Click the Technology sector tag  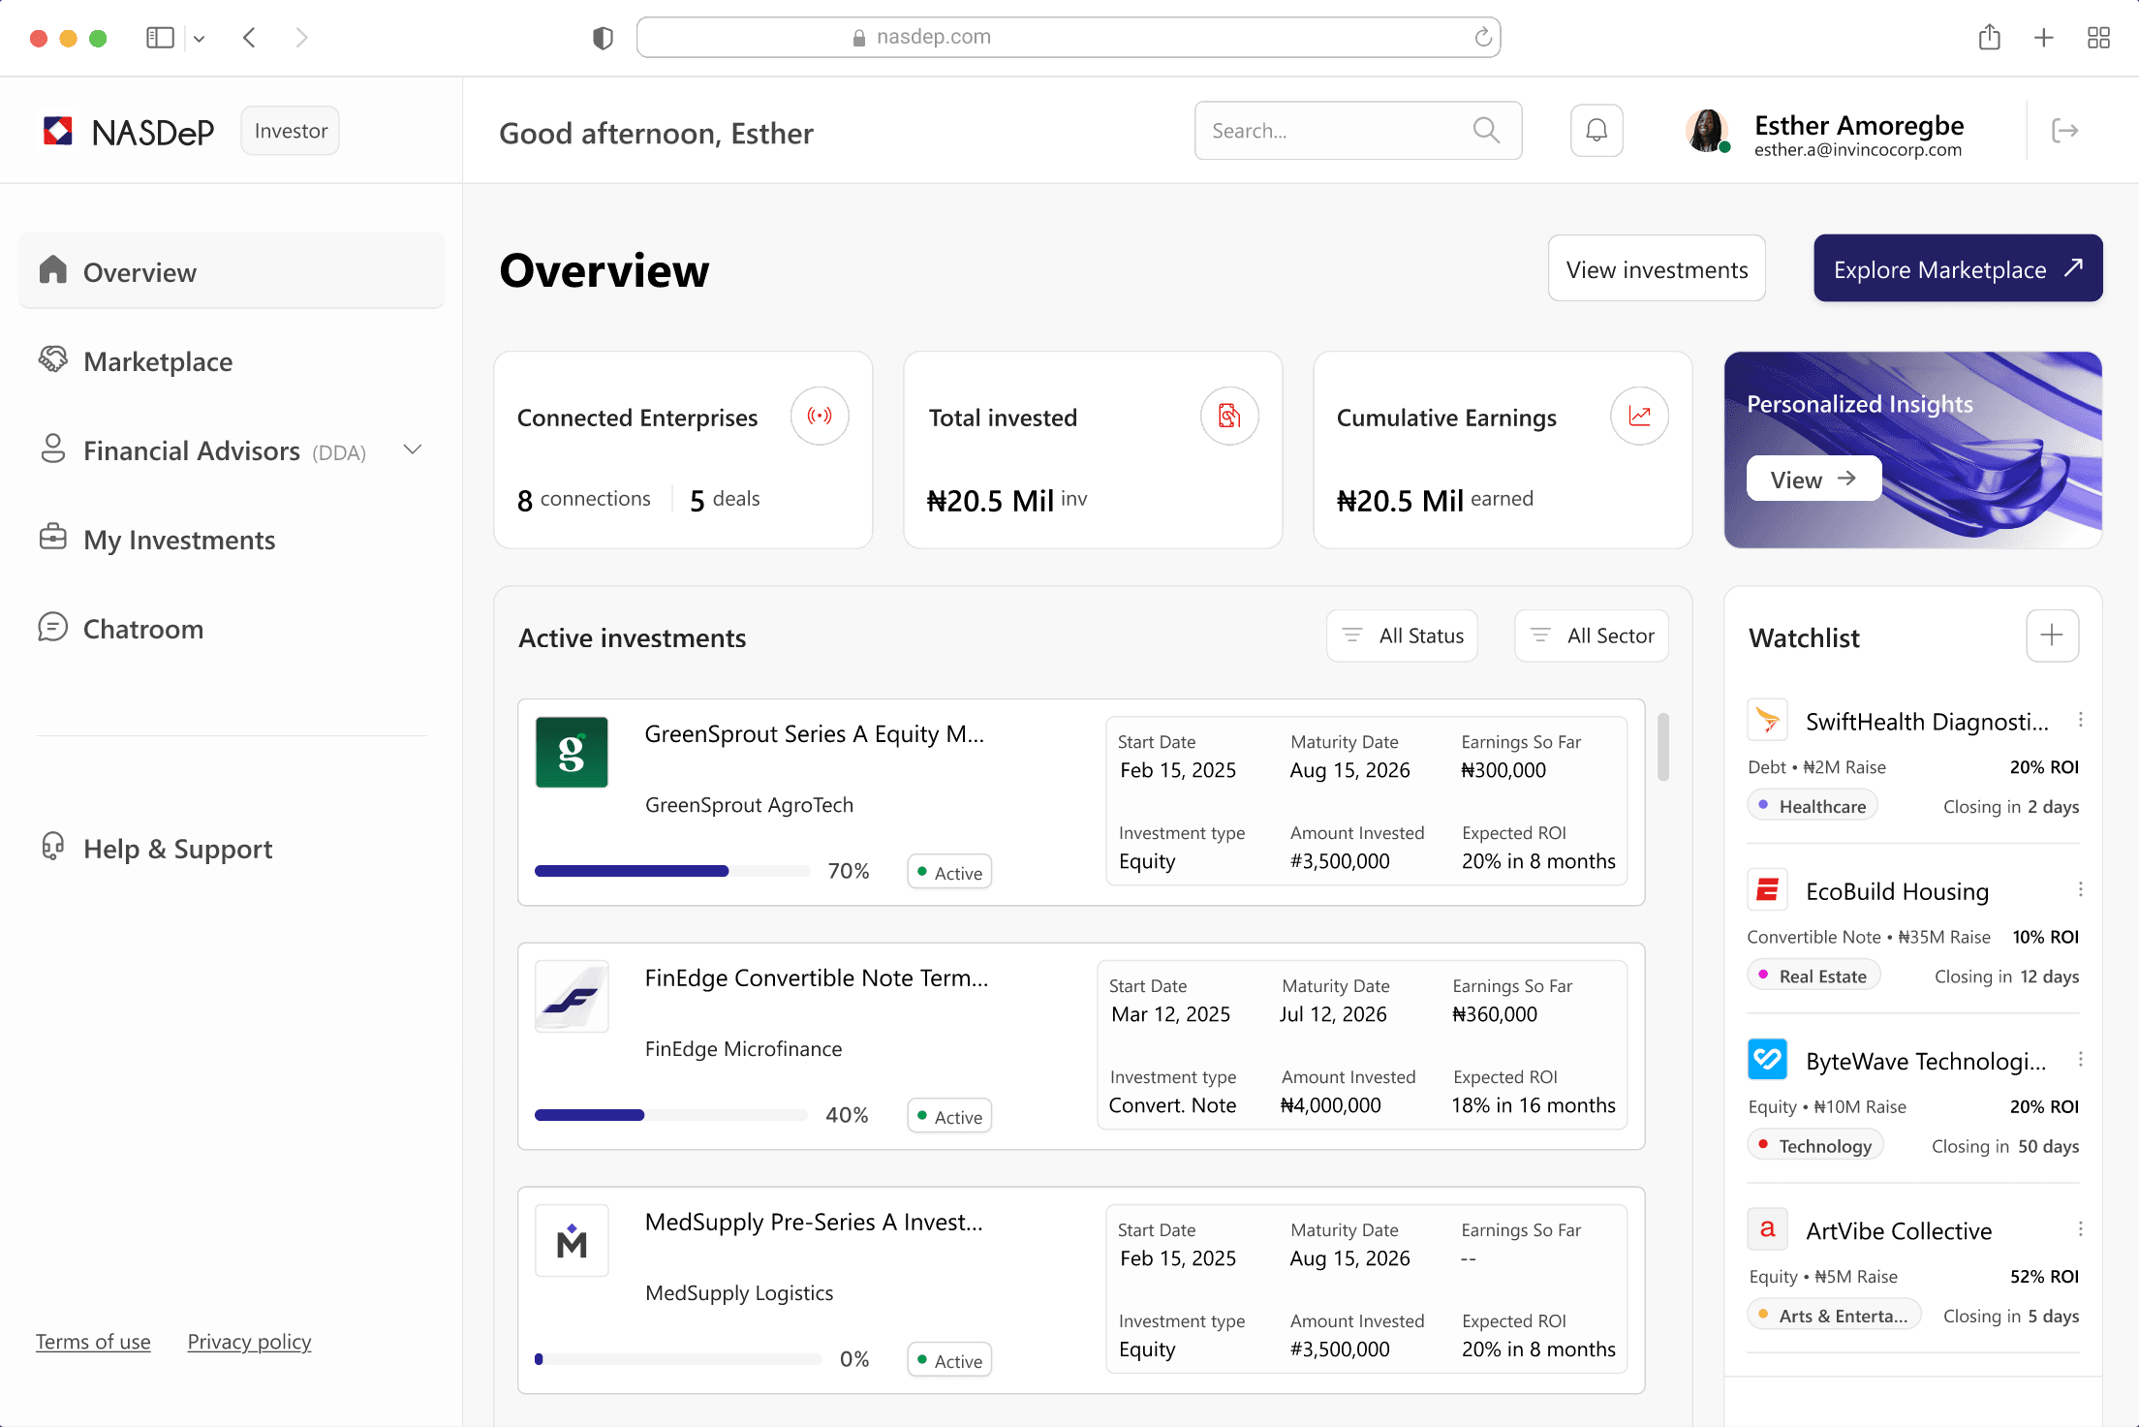[1815, 1144]
